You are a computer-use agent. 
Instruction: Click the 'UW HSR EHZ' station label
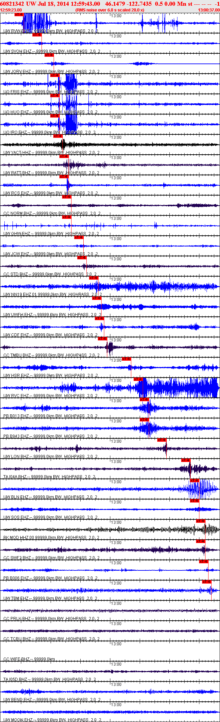[16, 376]
